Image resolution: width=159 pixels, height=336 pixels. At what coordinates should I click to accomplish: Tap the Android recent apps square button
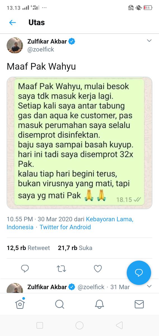tap(40, 325)
